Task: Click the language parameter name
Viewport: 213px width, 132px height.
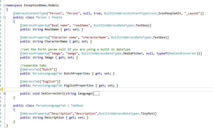Action: tap(85, 94)
